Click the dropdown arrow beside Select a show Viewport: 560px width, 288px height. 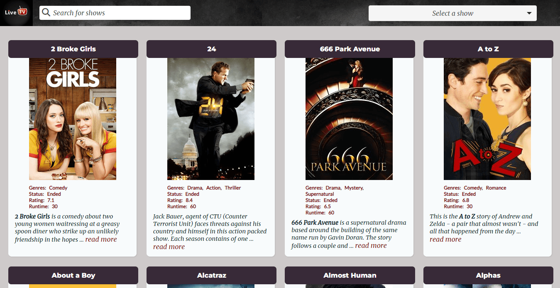point(529,13)
